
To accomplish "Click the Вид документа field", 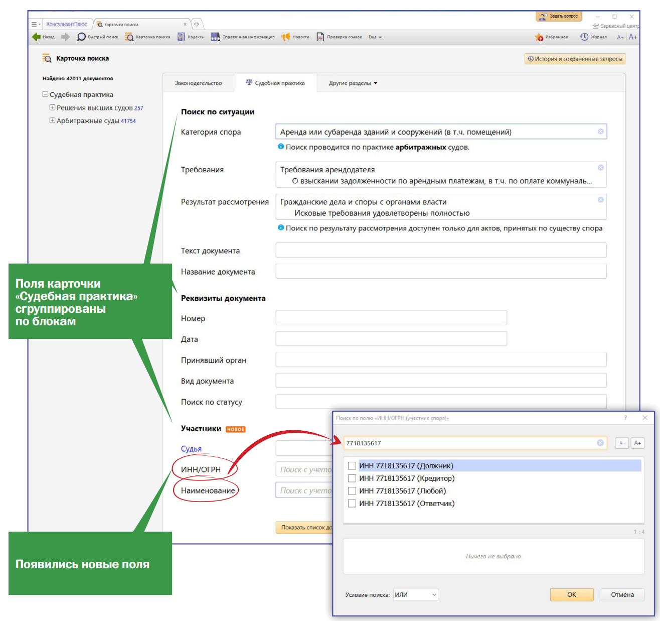I will tap(441, 381).
